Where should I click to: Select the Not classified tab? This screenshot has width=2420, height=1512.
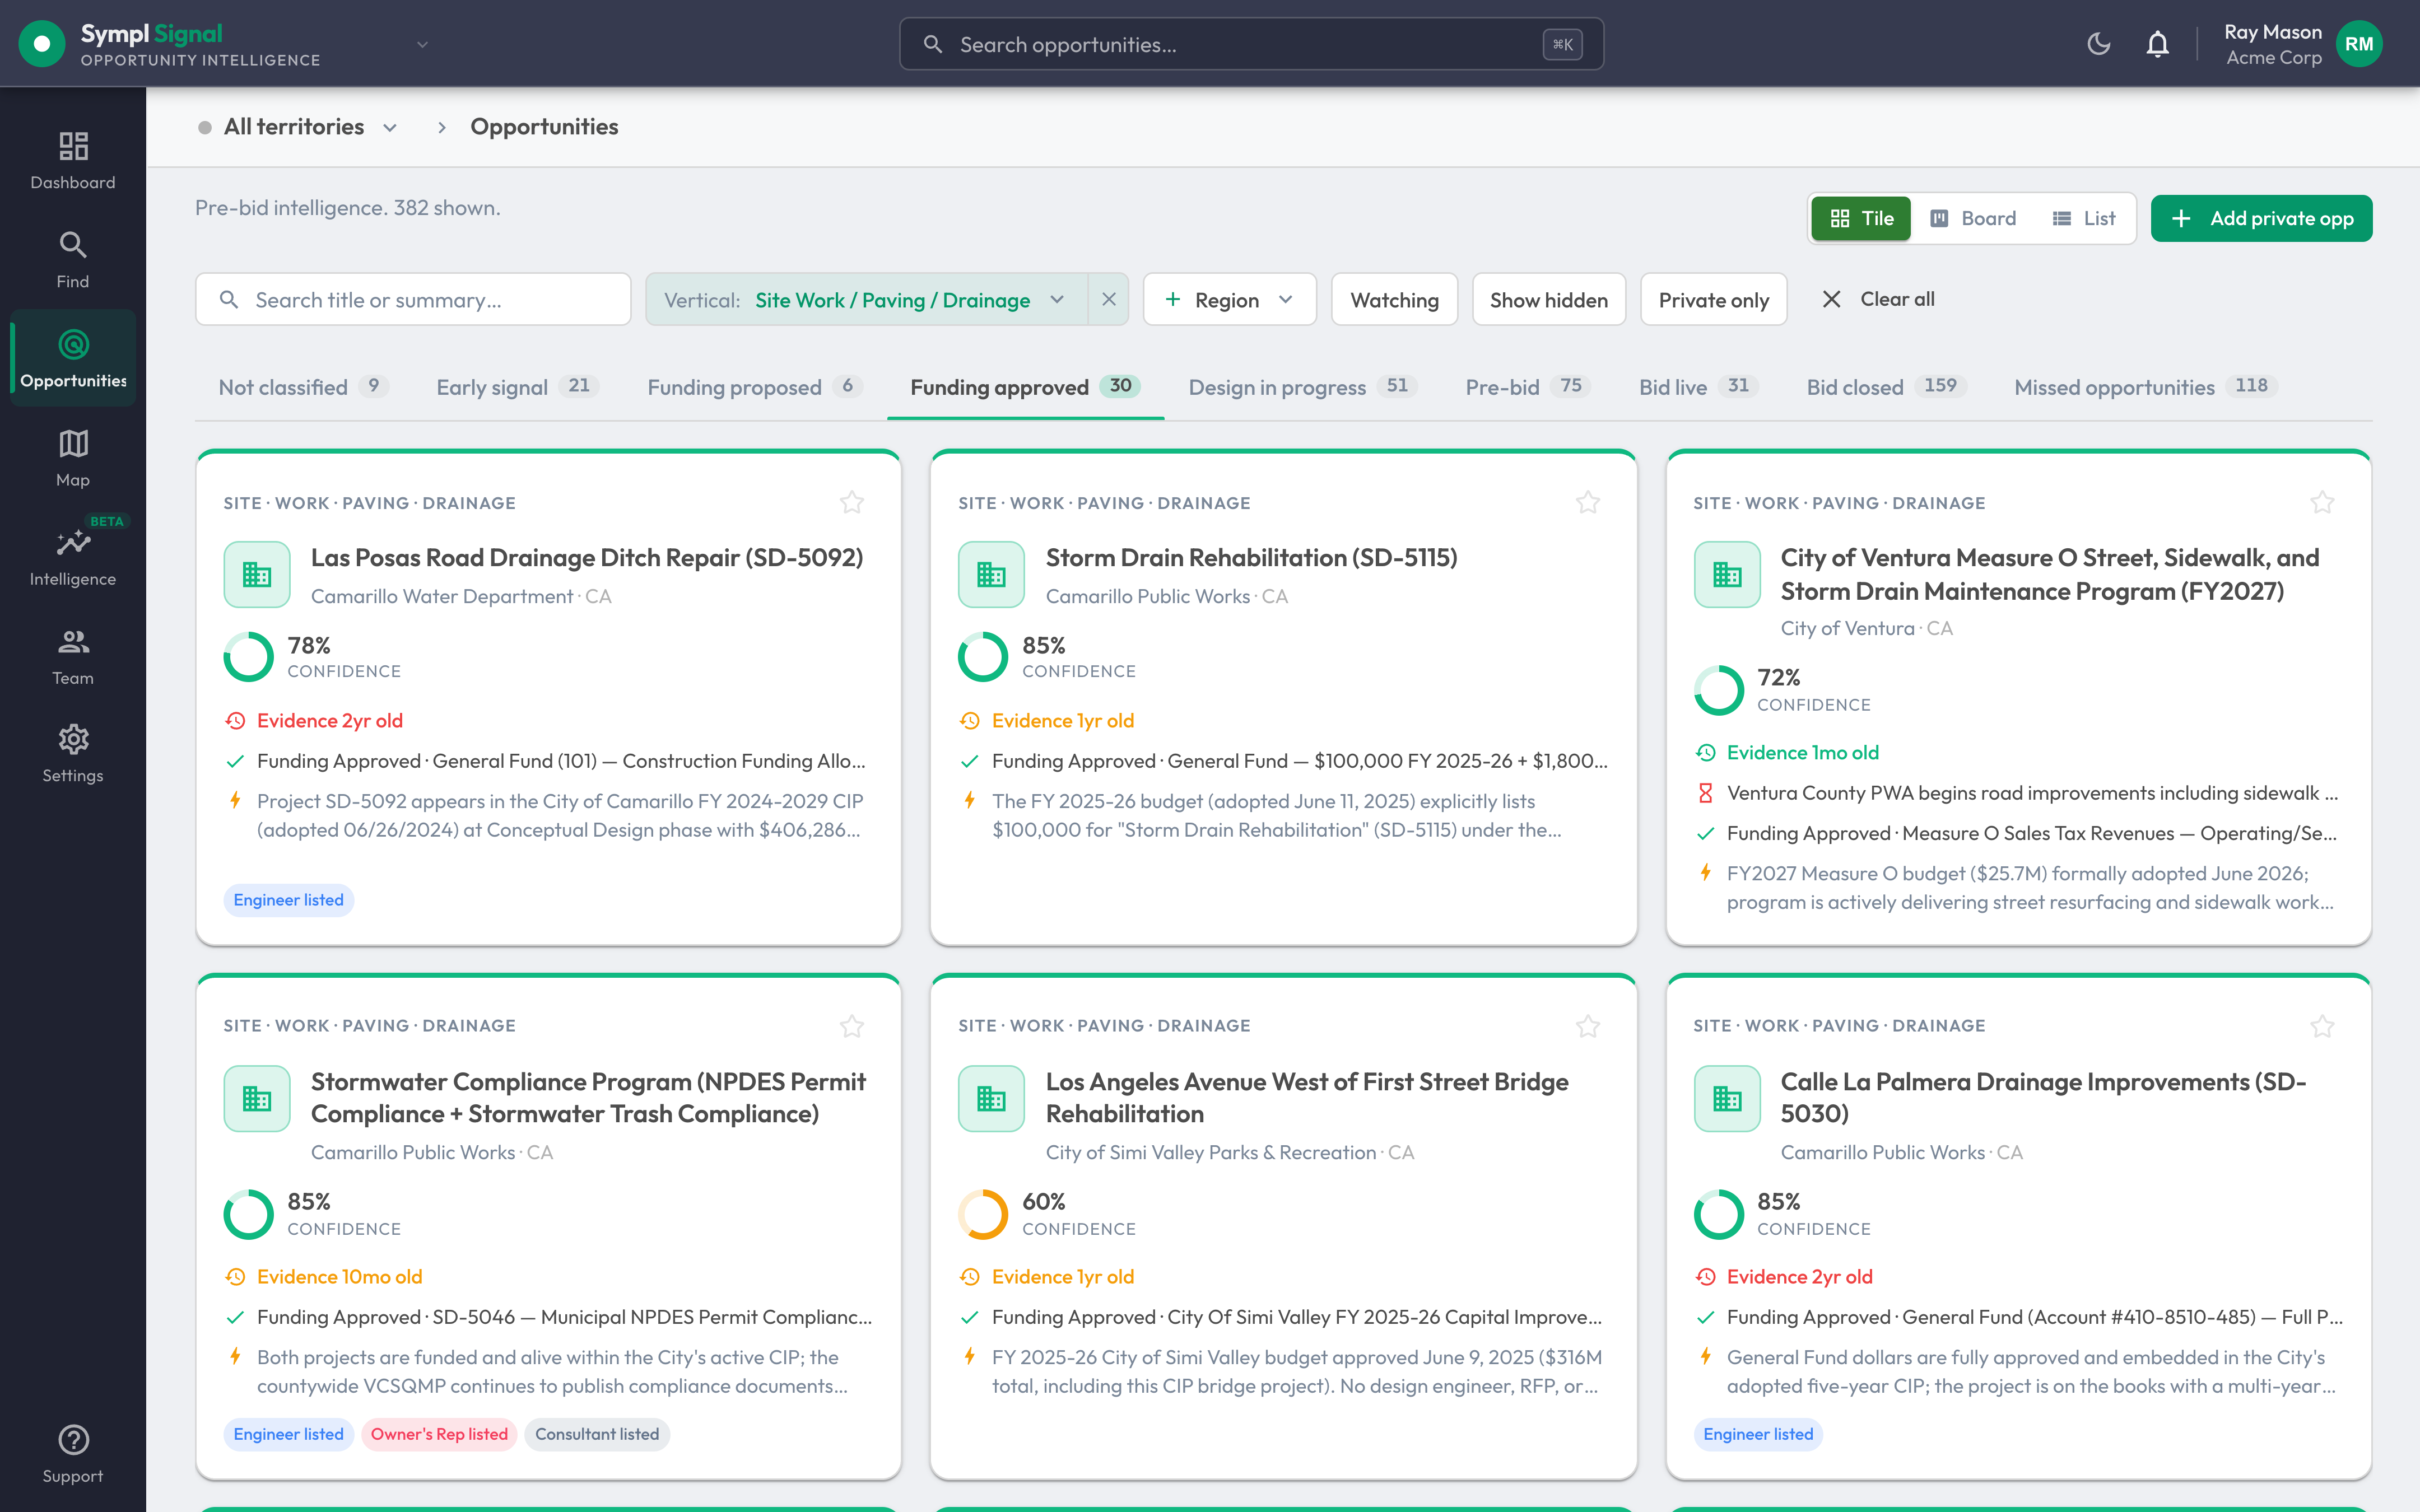coord(303,387)
